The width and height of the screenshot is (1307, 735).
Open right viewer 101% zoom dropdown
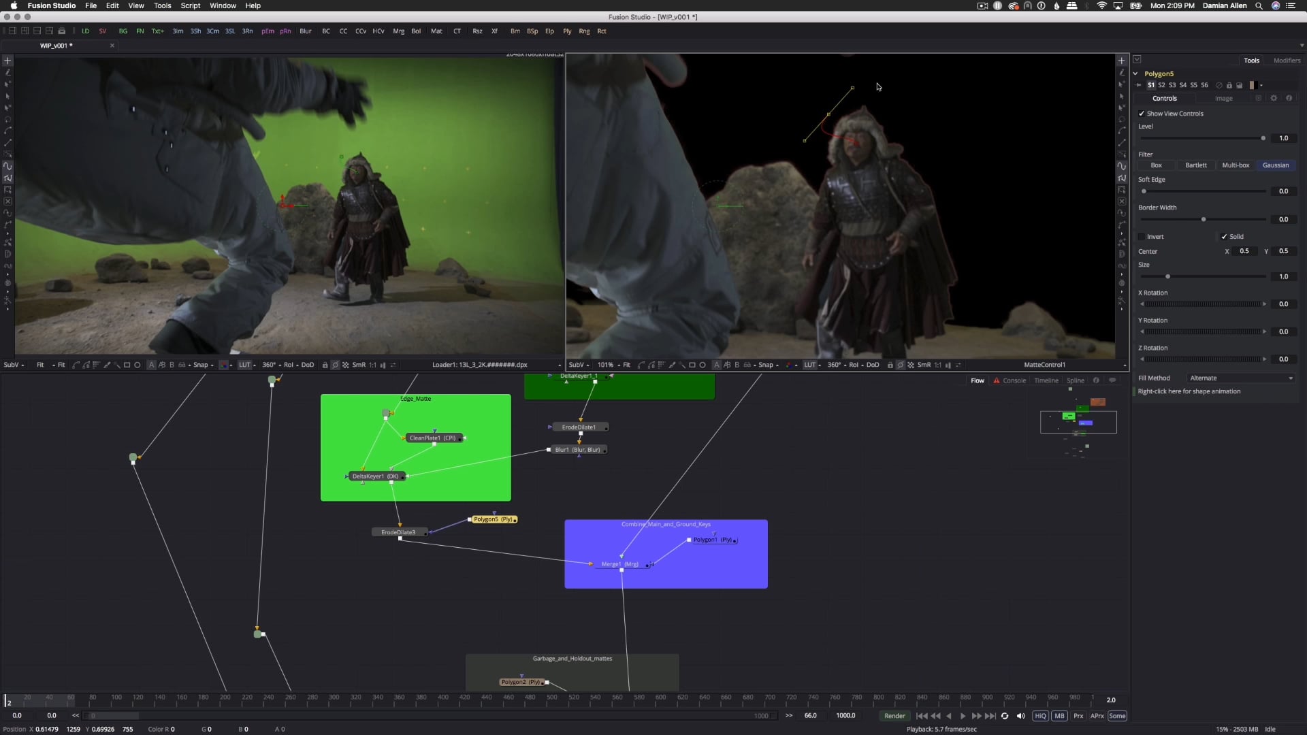pyautogui.click(x=609, y=365)
